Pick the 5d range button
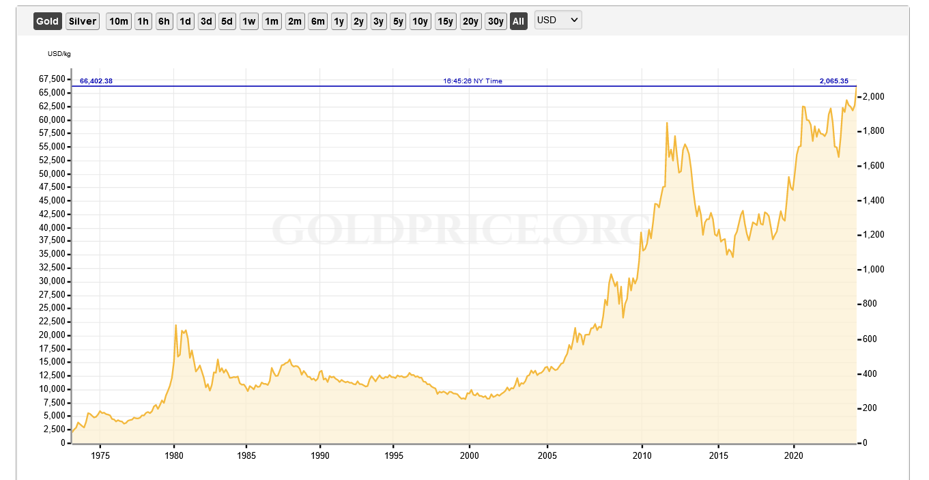Screen dimensions: 929x480 227,21
